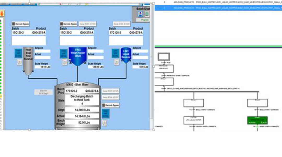This screenshot has width=282, height=157.
Task: Click the FR01 Scale Weight value 18.10 Lbs
Action: [x=43, y=67]
